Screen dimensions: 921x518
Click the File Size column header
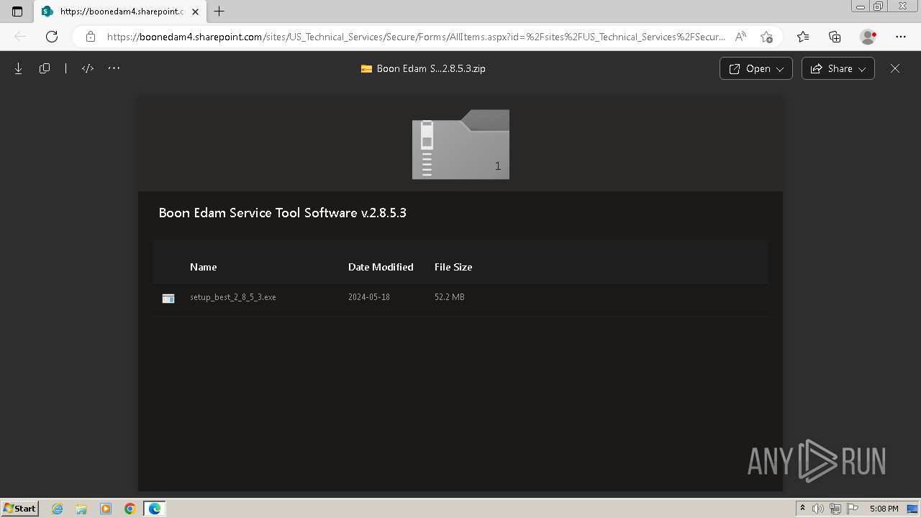[453, 267]
